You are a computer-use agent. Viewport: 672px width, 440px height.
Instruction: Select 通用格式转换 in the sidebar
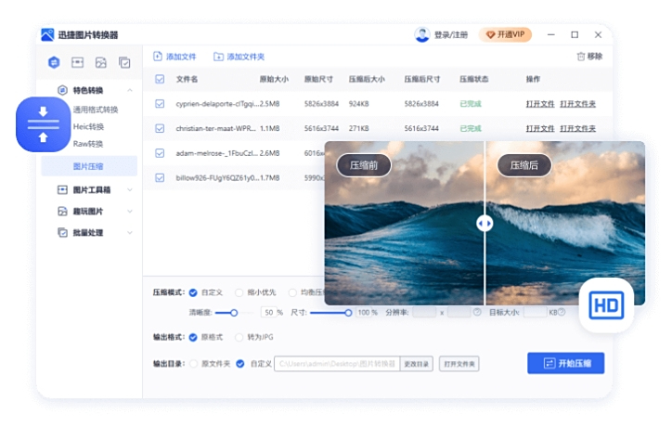click(x=95, y=110)
